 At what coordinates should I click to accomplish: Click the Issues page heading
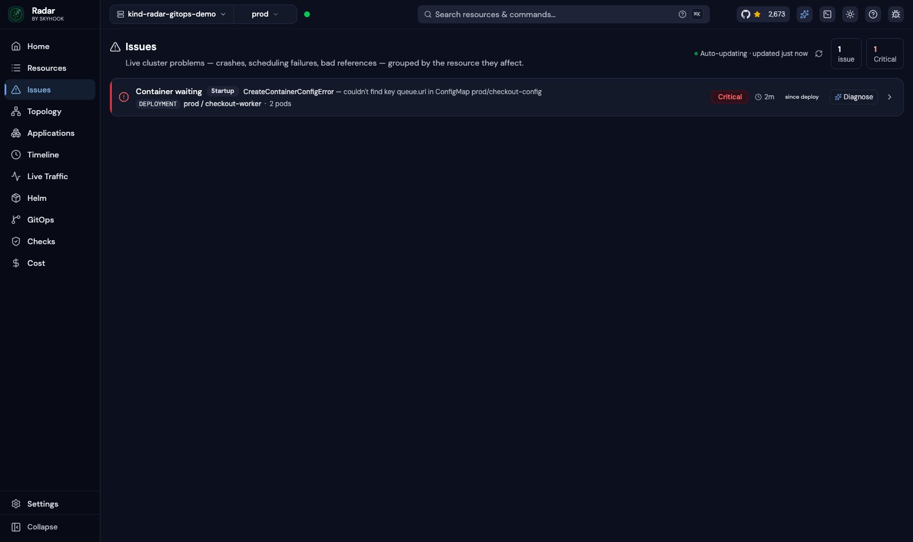point(141,47)
